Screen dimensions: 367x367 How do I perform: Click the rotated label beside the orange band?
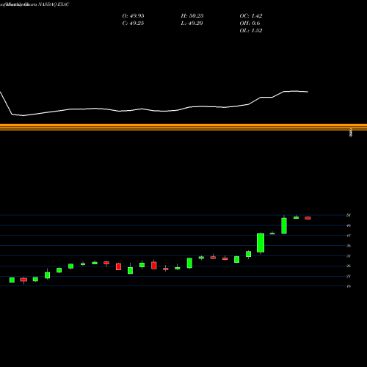[351, 132]
